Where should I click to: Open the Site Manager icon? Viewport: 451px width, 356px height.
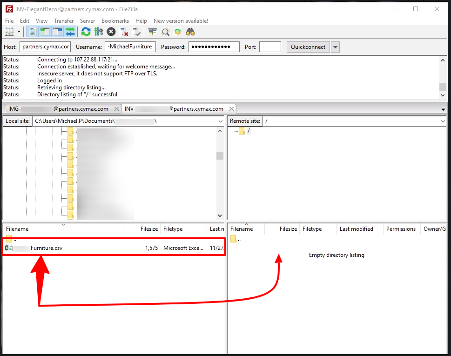tap(9, 32)
